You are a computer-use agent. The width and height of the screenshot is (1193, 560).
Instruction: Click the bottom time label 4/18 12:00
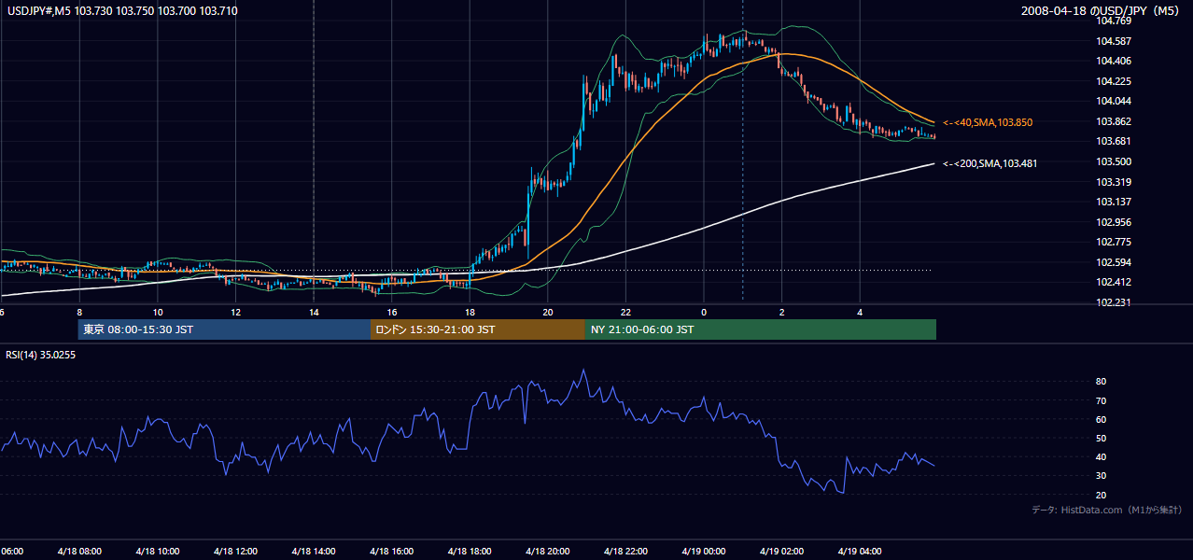pyautogui.click(x=235, y=552)
